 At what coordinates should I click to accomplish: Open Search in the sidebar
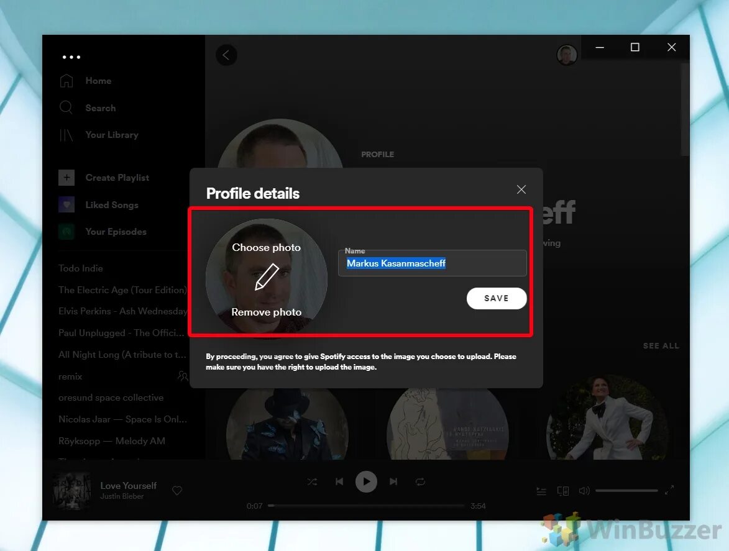[x=101, y=108]
